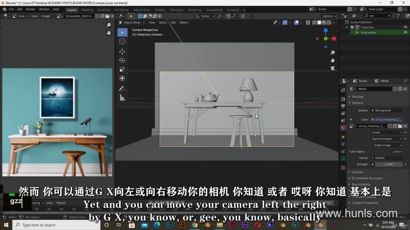This screenshot has height=230, width=410.
Task: Open the Render menu
Action: pos(30,9)
